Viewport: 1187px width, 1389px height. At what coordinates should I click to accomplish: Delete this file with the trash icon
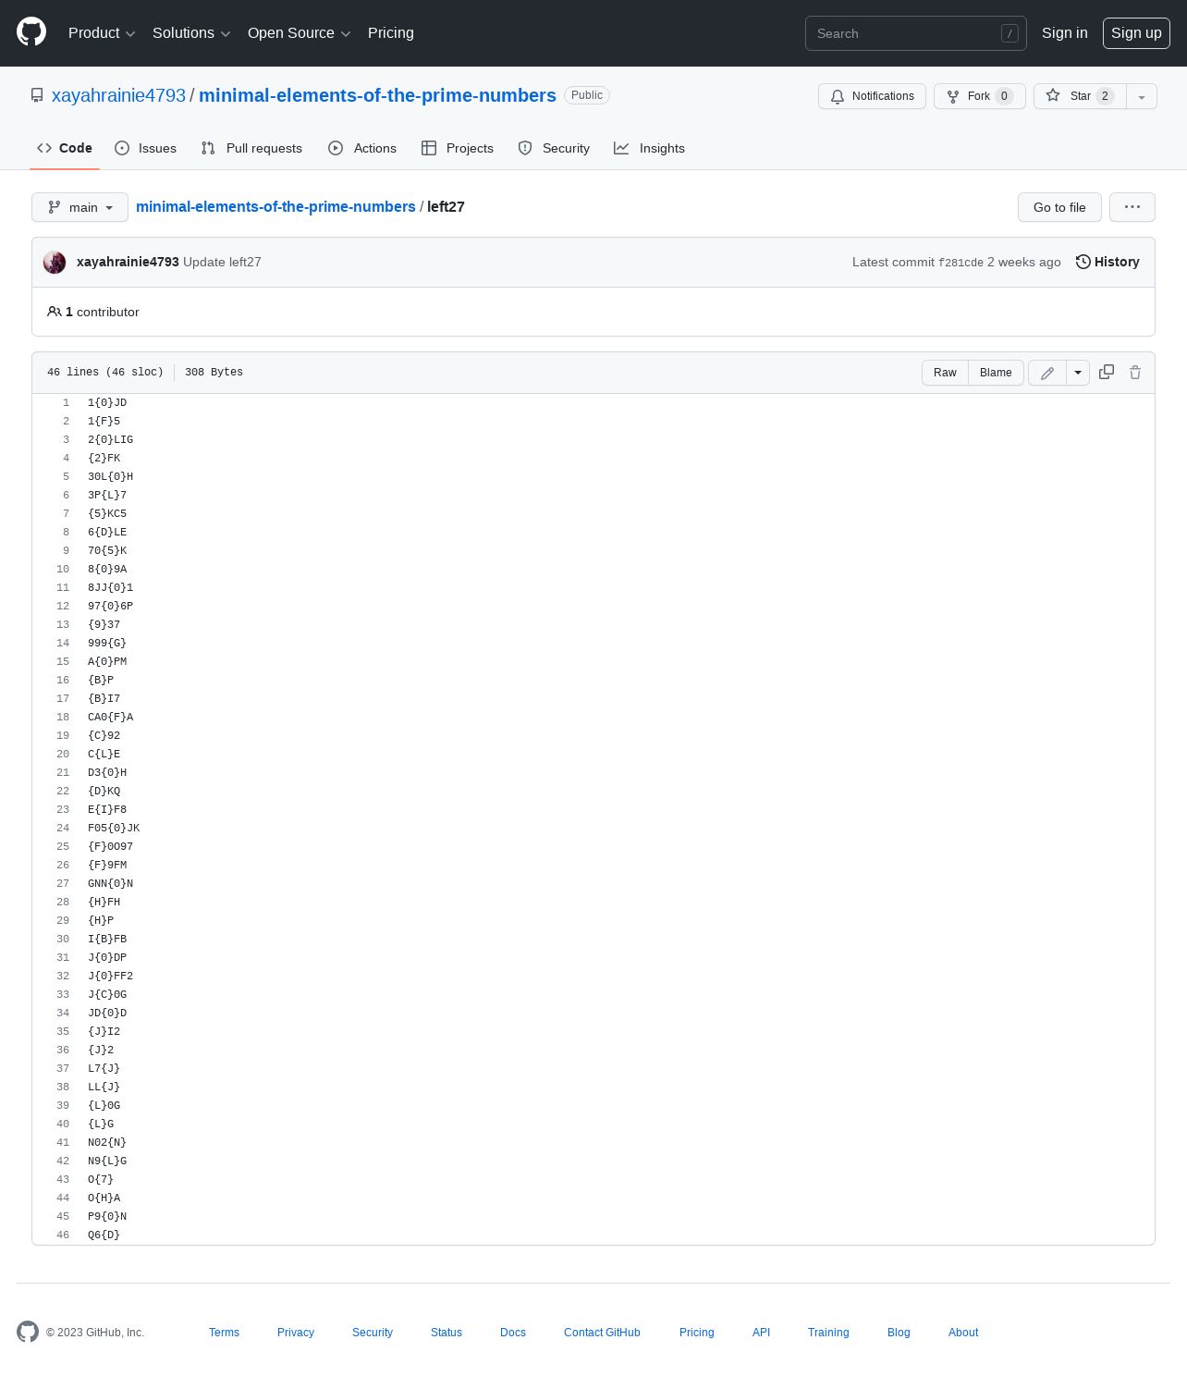[1135, 372]
